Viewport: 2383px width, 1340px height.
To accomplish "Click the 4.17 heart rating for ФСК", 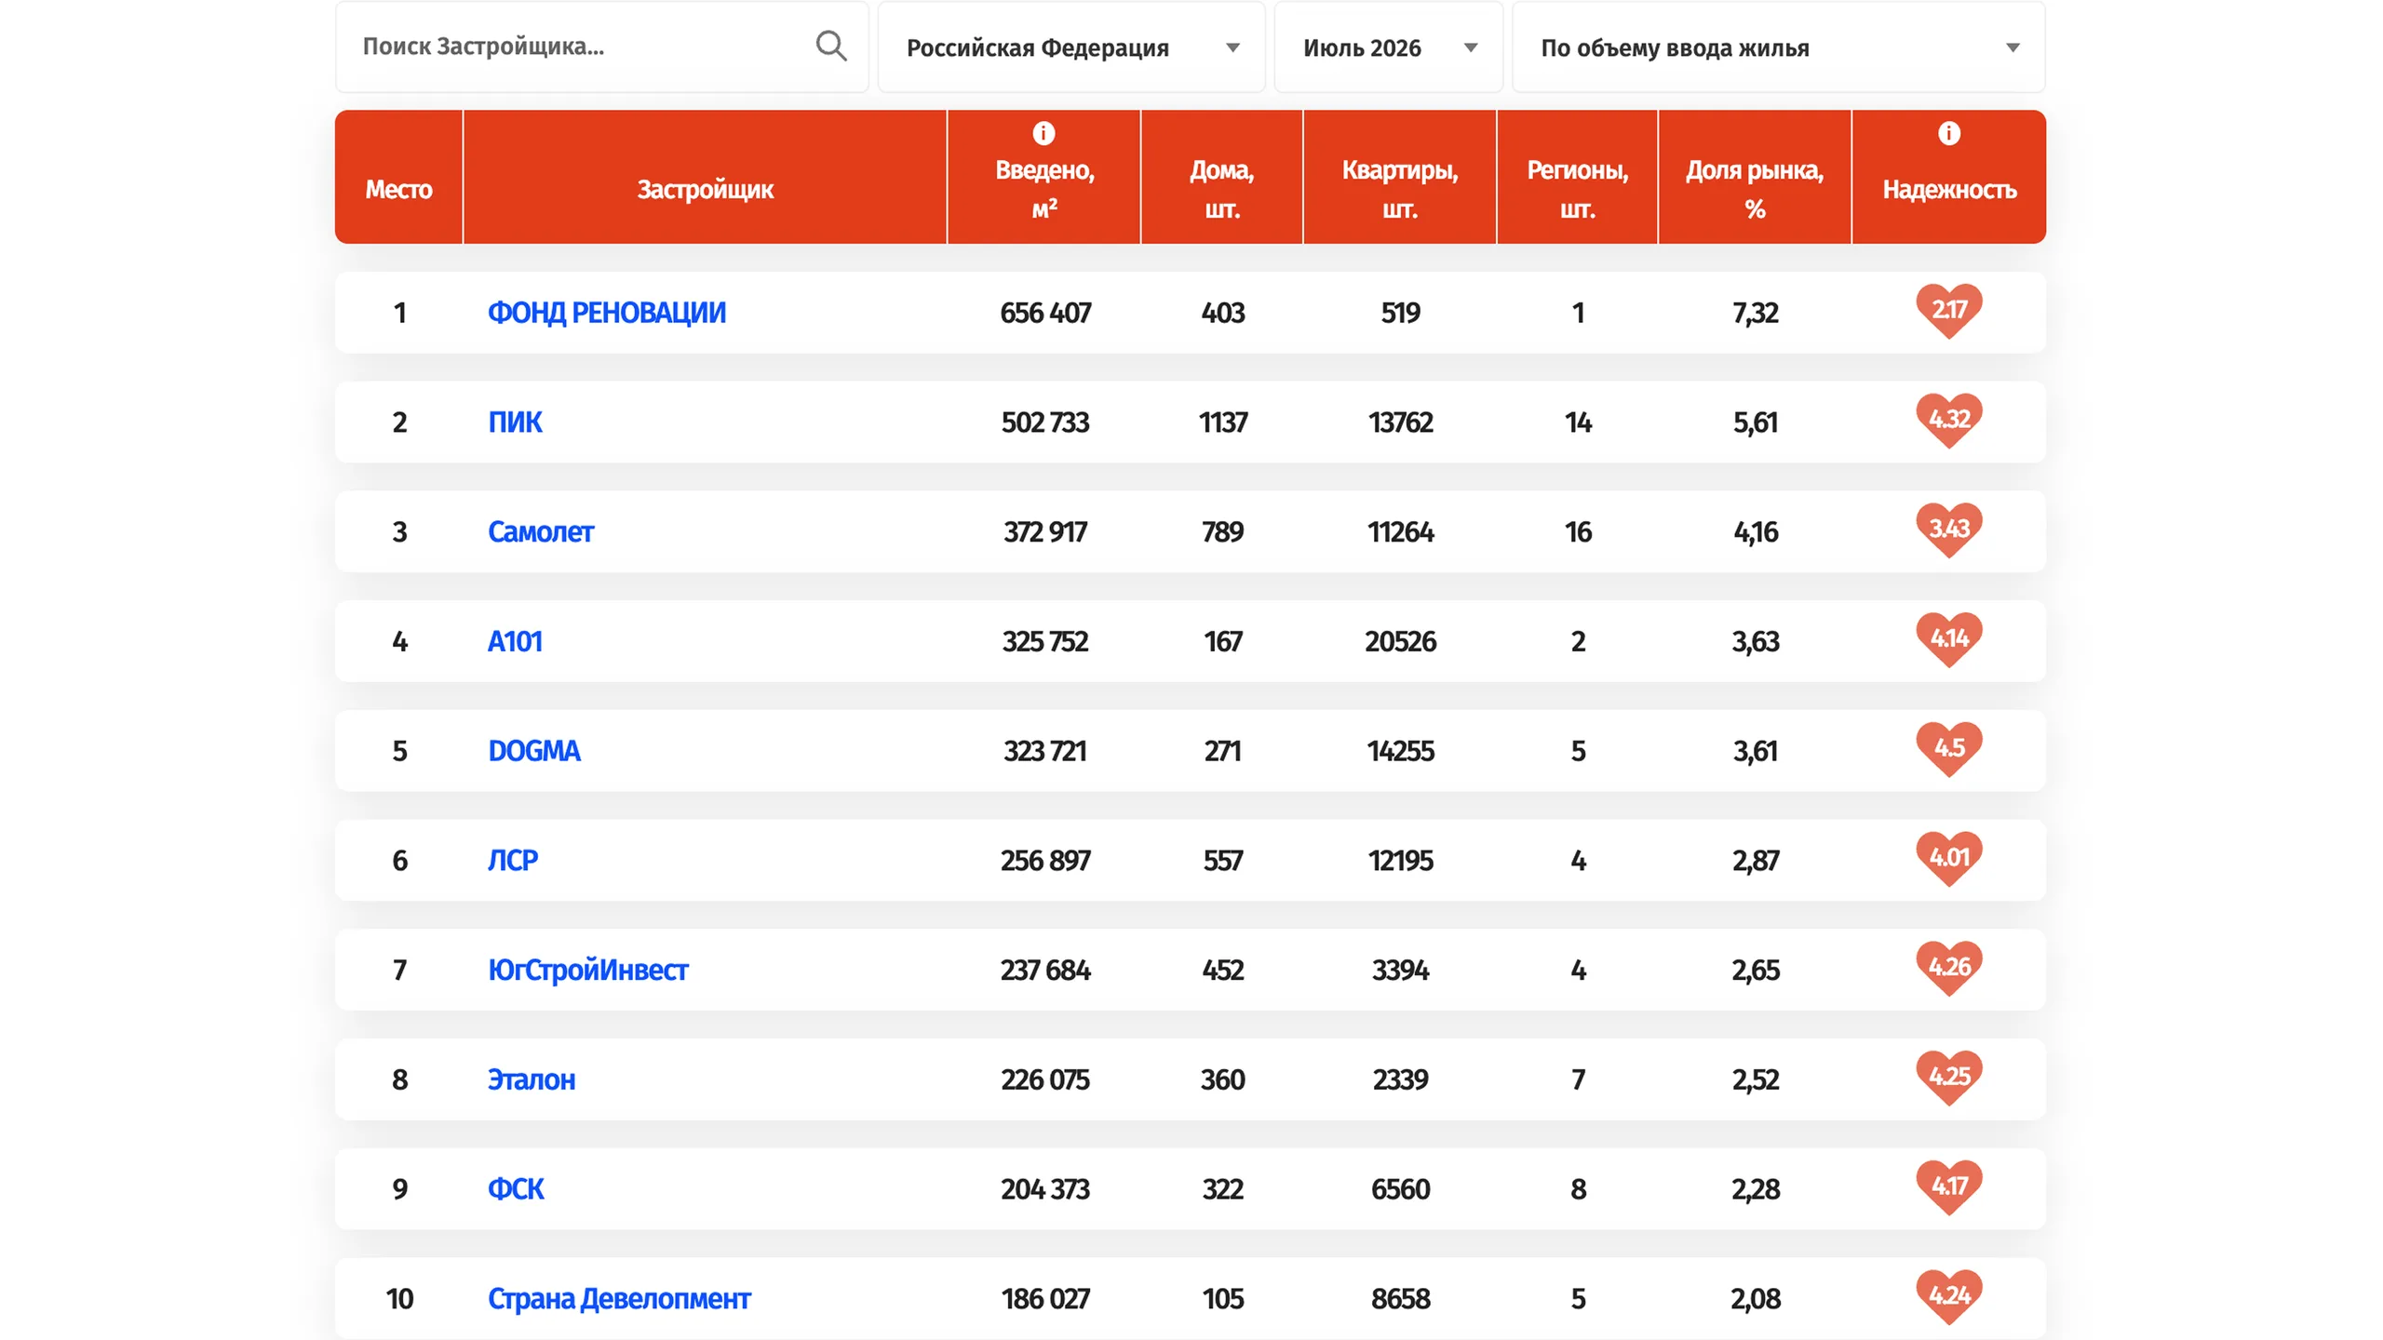I will [1948, 1187].
